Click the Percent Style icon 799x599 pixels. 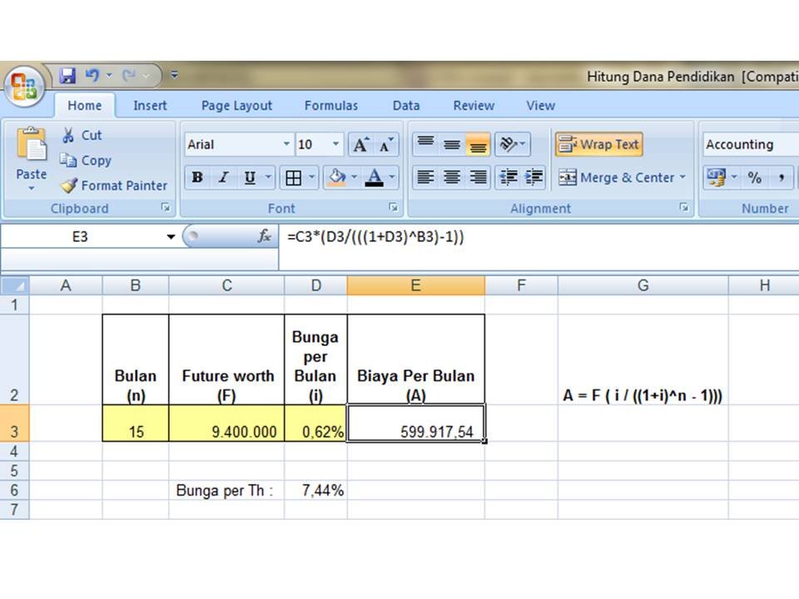pos(754,177)
